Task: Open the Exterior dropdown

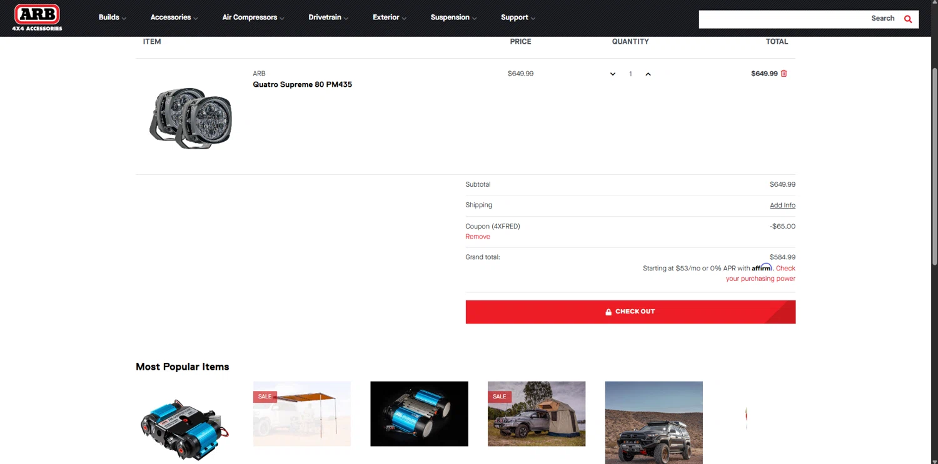Action: pyautogui.click(x=390, y=17)
